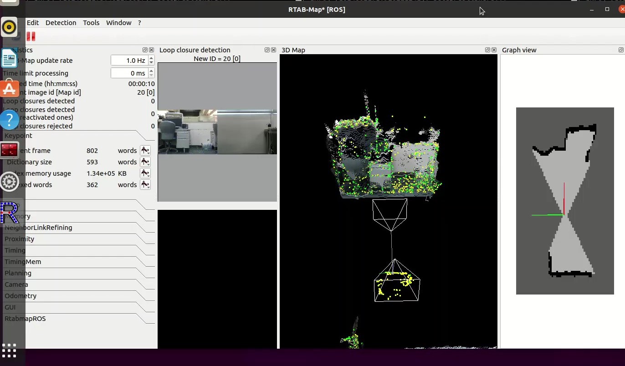Open plot menu for Current frame words
This screenshot has width=625, height=366.
coord(145,151)
